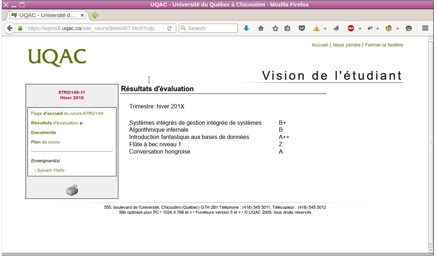The image size is (437, 259).
Task: Select the UQAC browser tab
Action: pyautogui.click(x=47, y=15)
